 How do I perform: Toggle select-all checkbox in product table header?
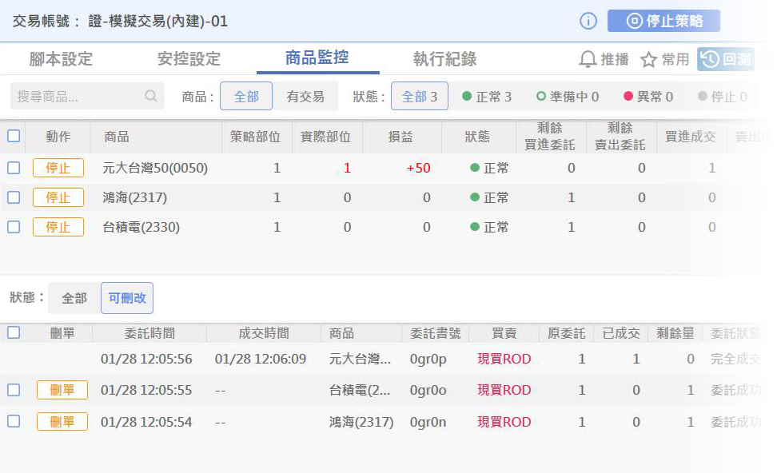(x=14, y=137)
